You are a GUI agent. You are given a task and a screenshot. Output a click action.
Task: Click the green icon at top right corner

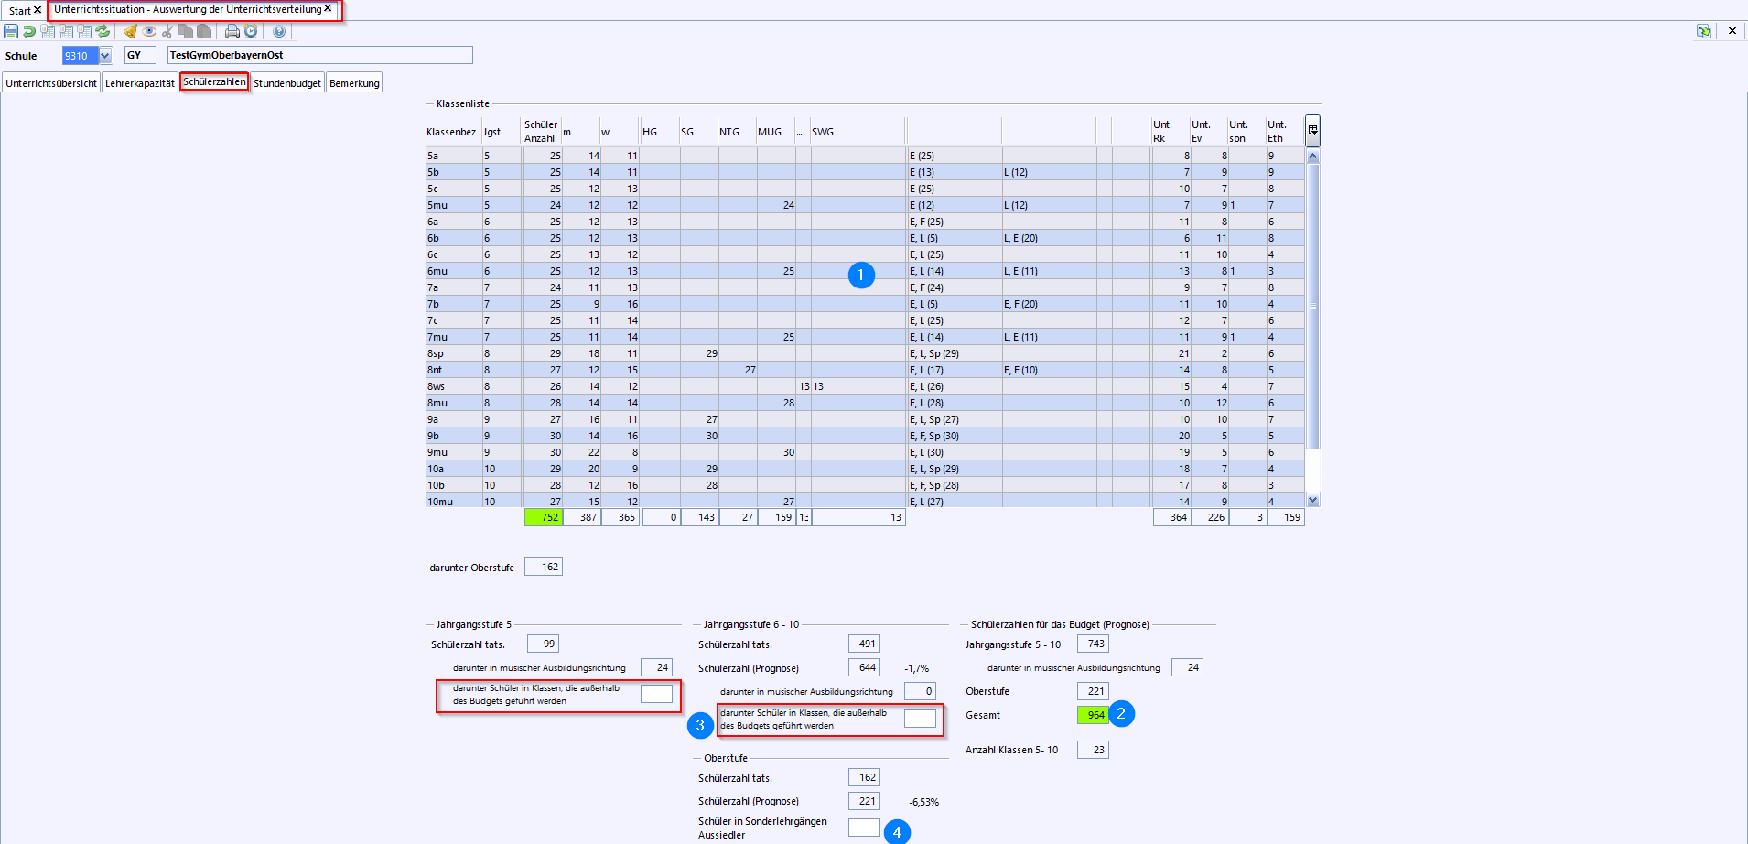coord(1704,31)
